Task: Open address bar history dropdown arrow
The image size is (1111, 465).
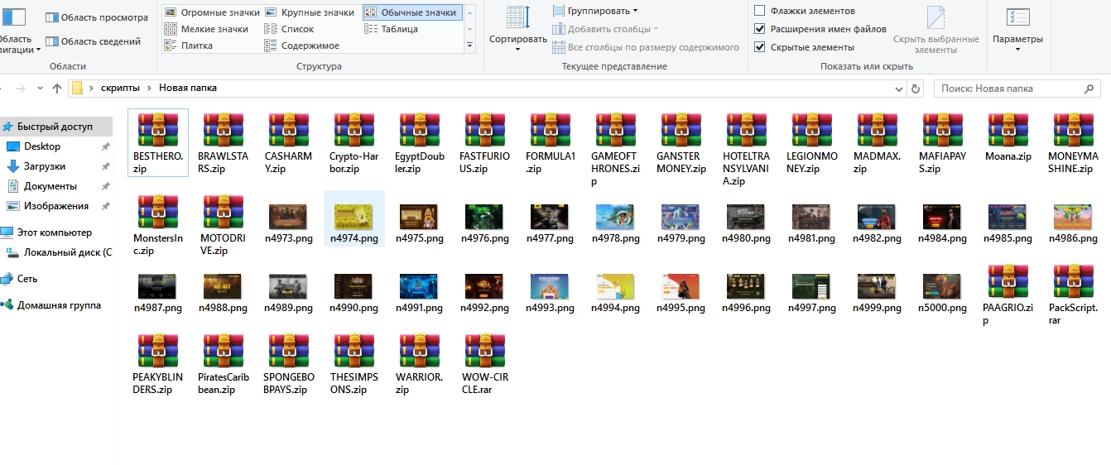Action: (900, 88)
